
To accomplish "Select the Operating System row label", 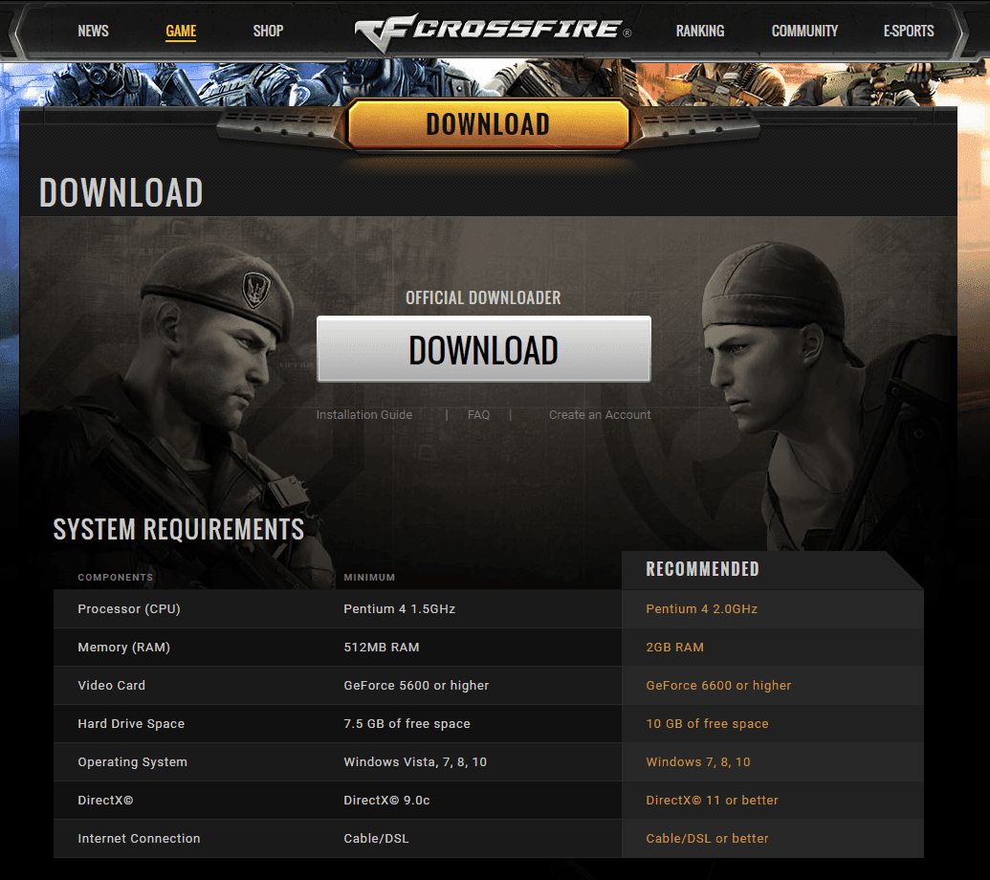I will pyautogui.click(x=132, y=762).
